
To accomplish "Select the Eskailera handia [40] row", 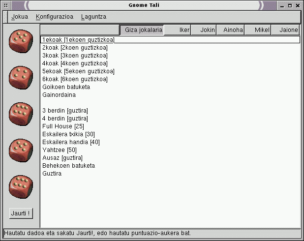I will (x=170, y=142).
